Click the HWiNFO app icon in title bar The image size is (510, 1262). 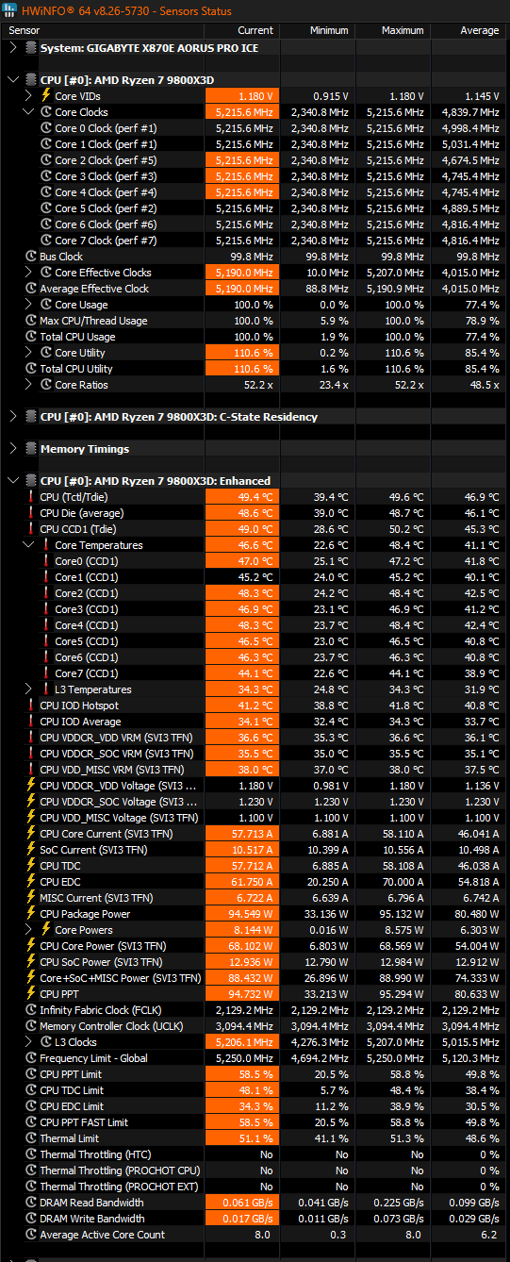[10, 10]
